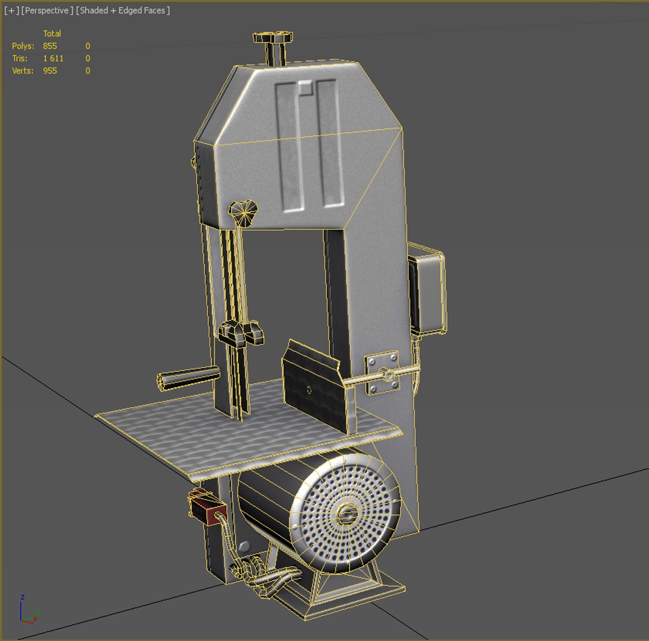Click the vertex count value 955

[50, 71]
